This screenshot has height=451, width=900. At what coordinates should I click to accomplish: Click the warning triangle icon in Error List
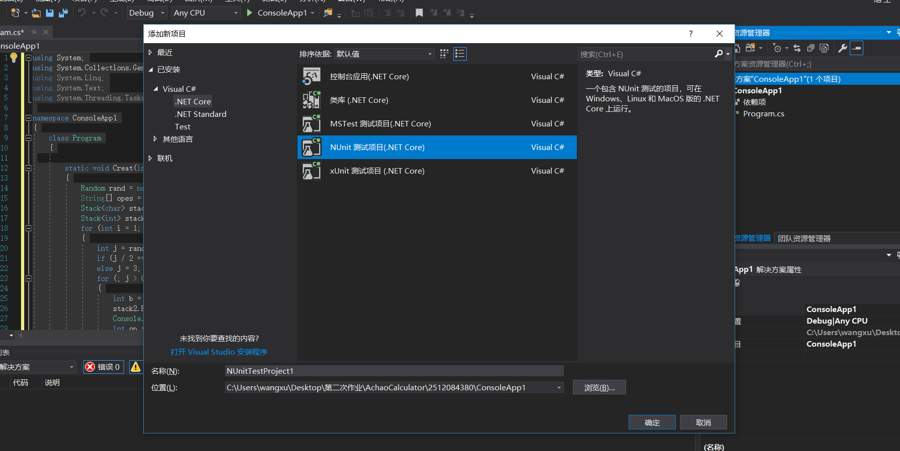point(136,367)
